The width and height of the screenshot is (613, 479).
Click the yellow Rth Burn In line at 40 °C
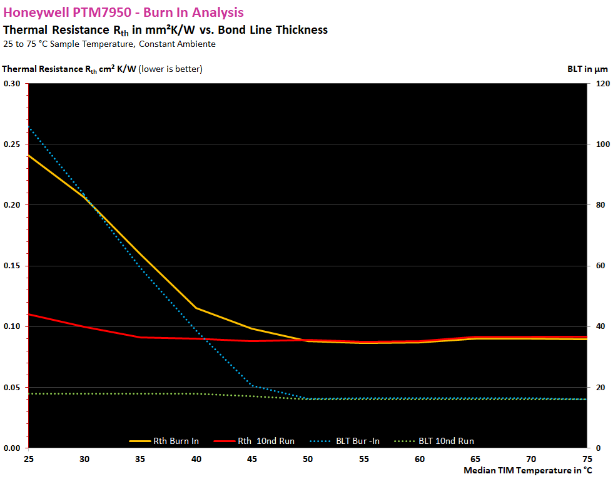pos(196,308)
